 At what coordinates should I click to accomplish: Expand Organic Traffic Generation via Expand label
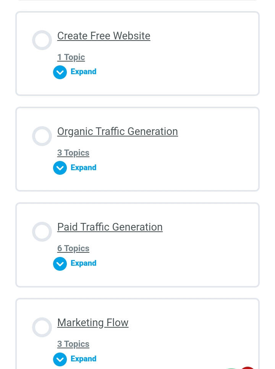83,167
